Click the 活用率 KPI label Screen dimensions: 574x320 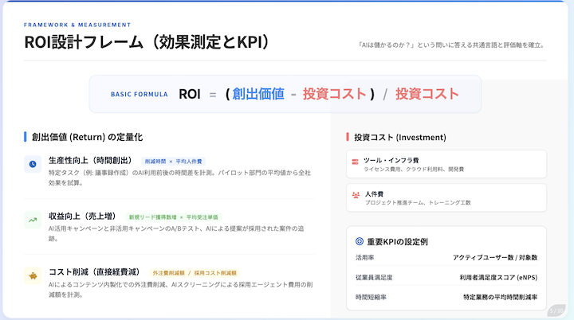[364, 258]
